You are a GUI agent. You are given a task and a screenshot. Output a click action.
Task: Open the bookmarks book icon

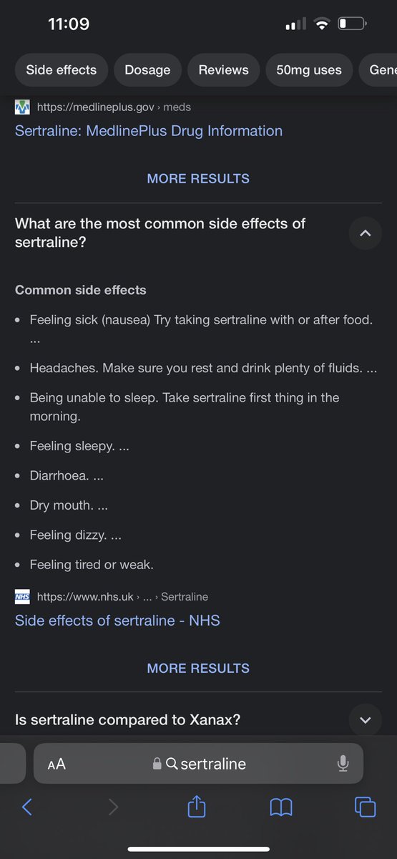coord(281,807)
